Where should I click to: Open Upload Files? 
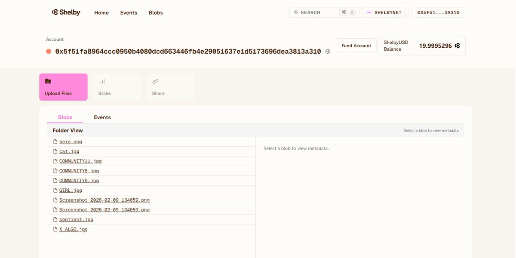point(63,87)
